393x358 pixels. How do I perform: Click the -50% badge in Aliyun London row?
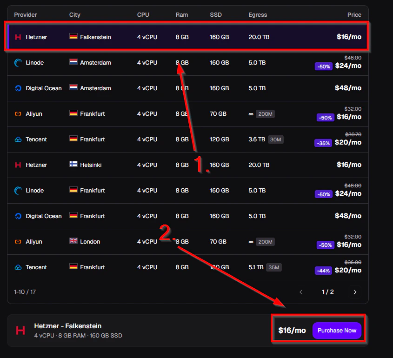tap(325, 245)
